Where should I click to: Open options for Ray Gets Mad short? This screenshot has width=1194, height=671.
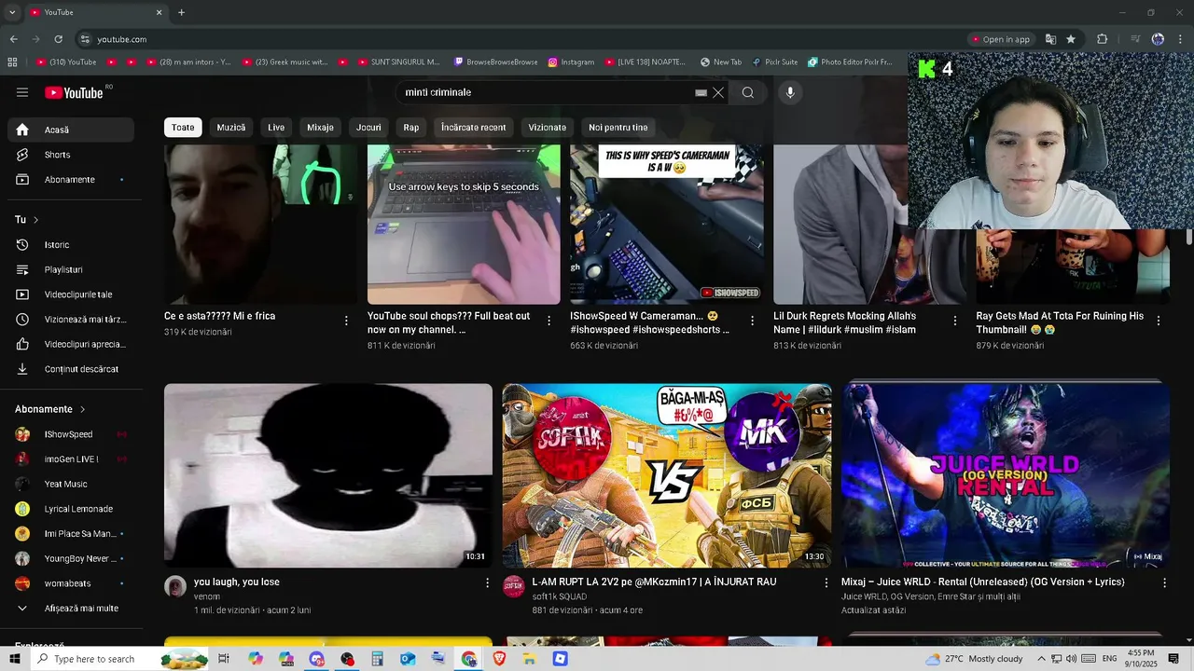[x=1159, y=321]
